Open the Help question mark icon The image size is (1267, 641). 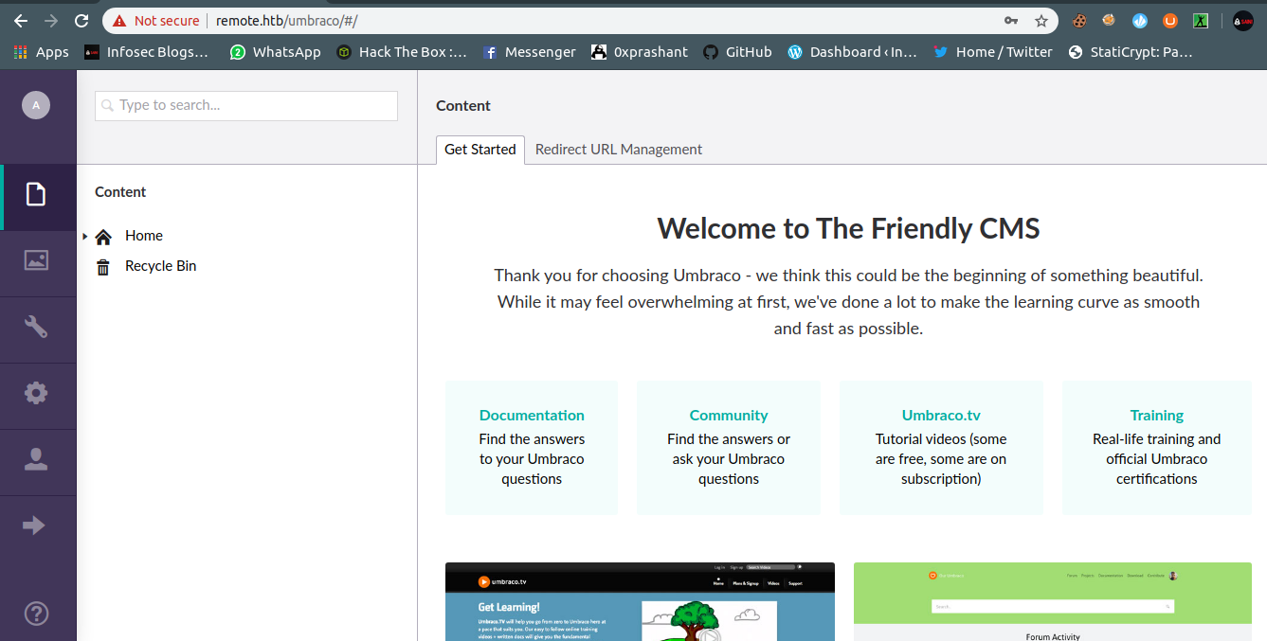point(36,614)
